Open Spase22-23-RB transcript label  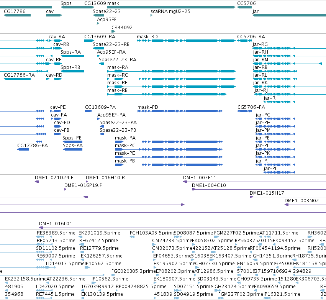pos(111,44)
